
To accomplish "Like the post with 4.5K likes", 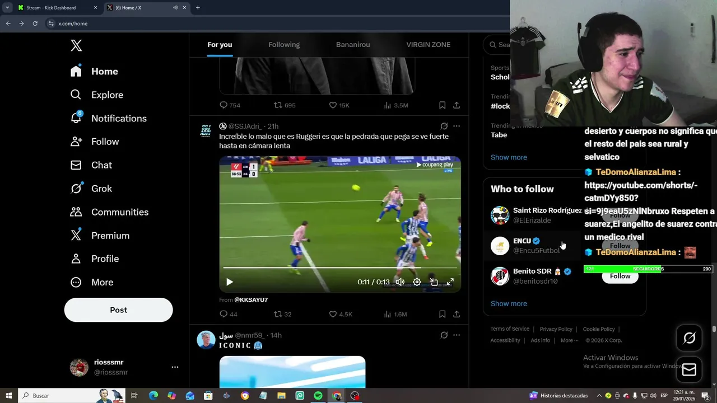I will tap(340, 314).
